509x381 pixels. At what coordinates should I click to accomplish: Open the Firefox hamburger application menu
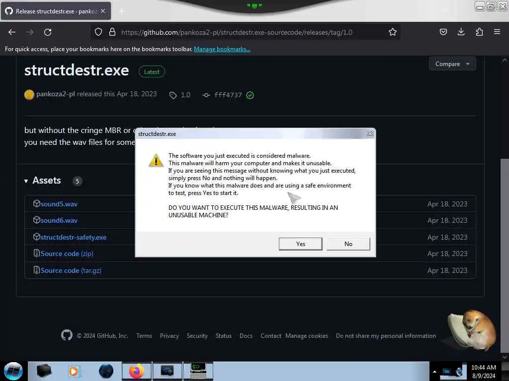[497, 32]
